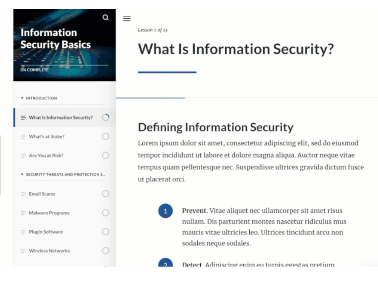This screenshot has width=378, height=290.
Task: Click the course header keyboard image
Action: tap(64, 45)
